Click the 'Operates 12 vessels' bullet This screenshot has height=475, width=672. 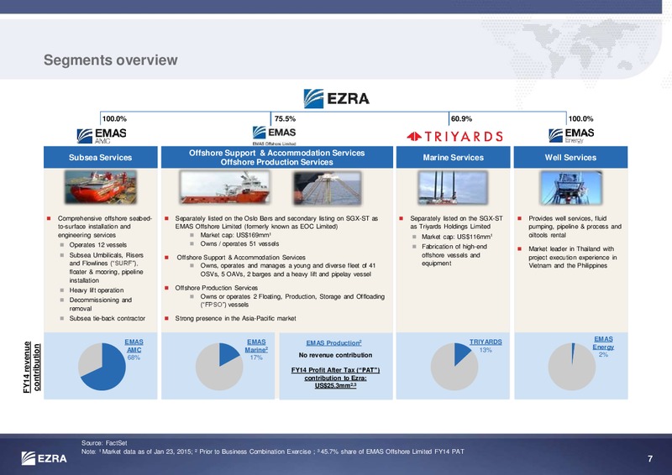(x=98, y=244)
